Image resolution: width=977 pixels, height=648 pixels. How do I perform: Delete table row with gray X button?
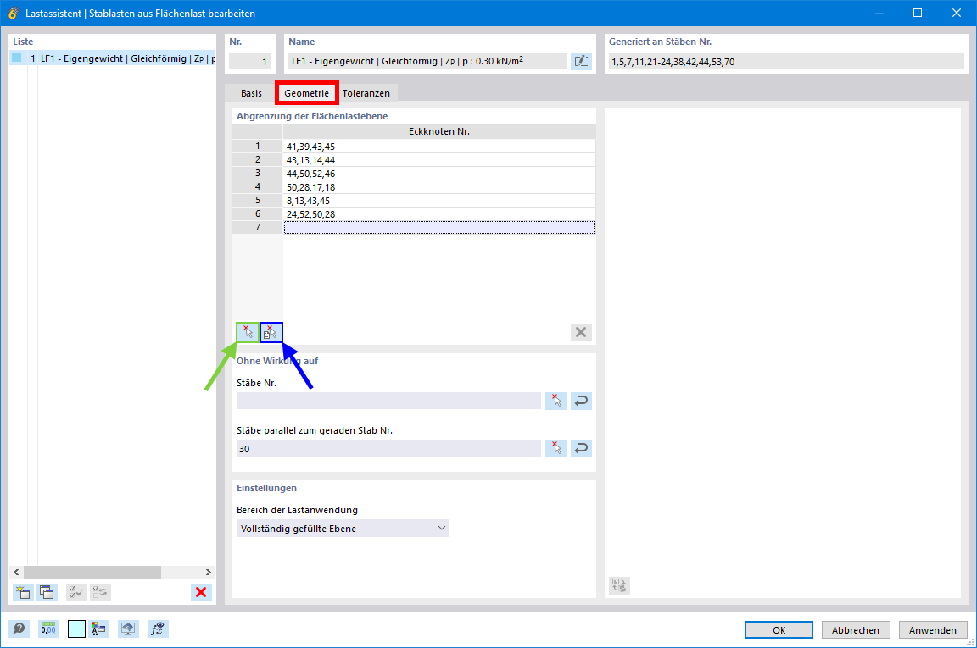click(581, 332)
